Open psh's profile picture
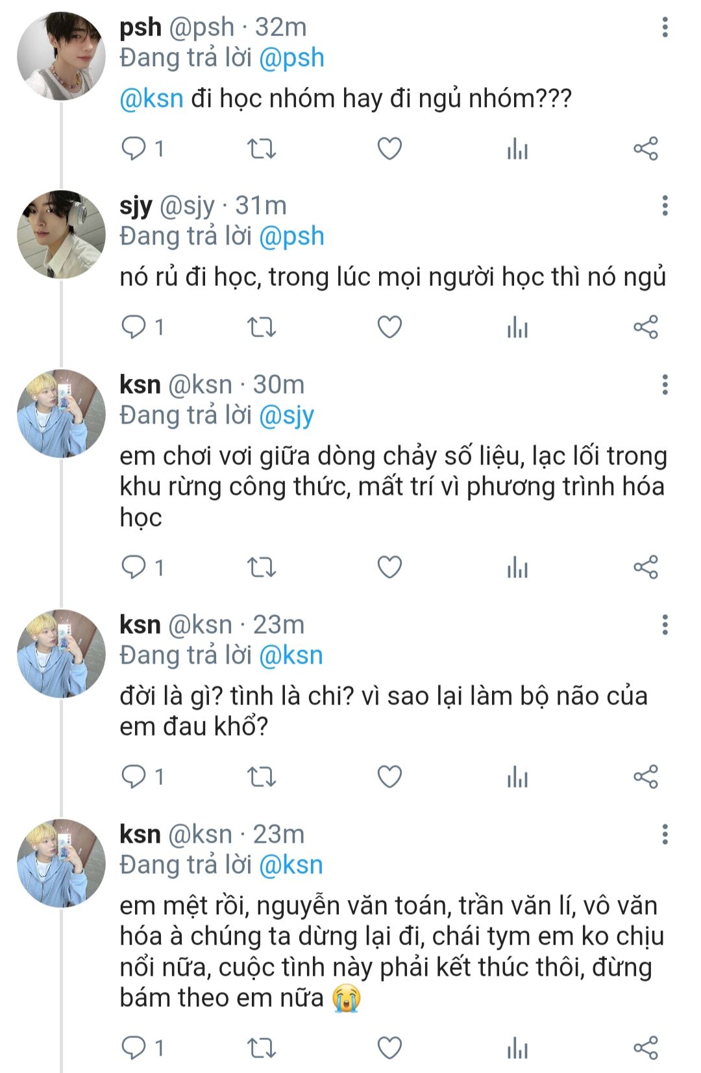Viewport: 701px width, 1073px height. (x=61, y=56)
